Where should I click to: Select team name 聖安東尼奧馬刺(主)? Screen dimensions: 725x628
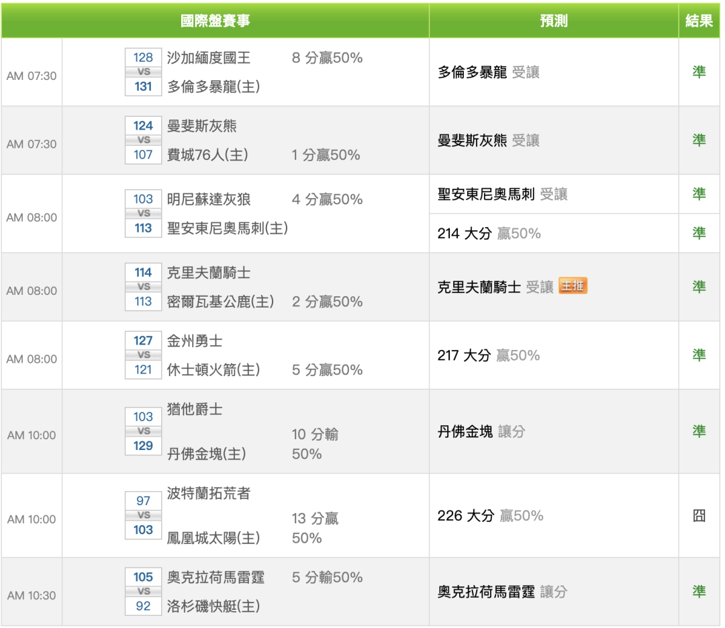(228, 228)
